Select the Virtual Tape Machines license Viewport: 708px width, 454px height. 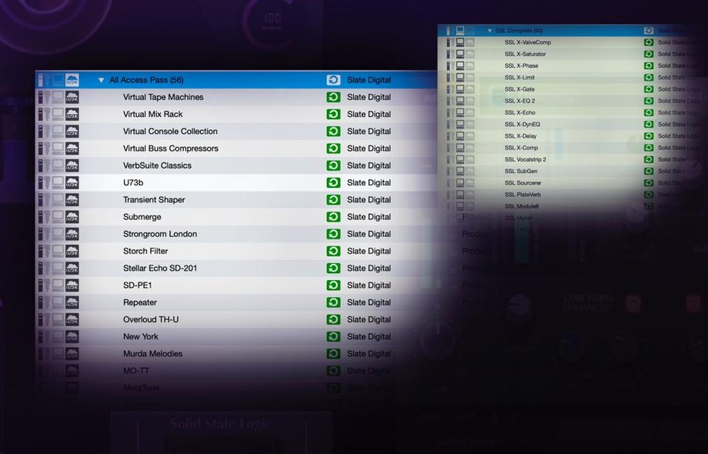pos(163,97)
